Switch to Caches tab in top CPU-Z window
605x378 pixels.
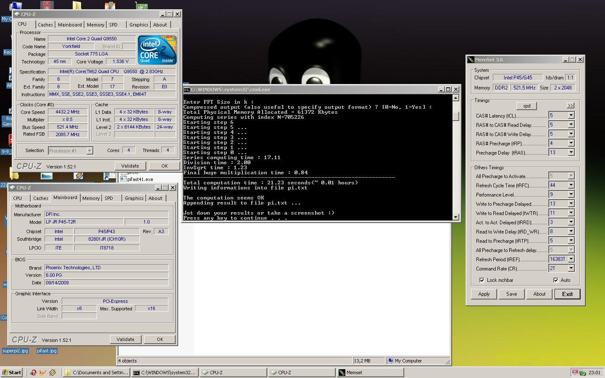45,25
